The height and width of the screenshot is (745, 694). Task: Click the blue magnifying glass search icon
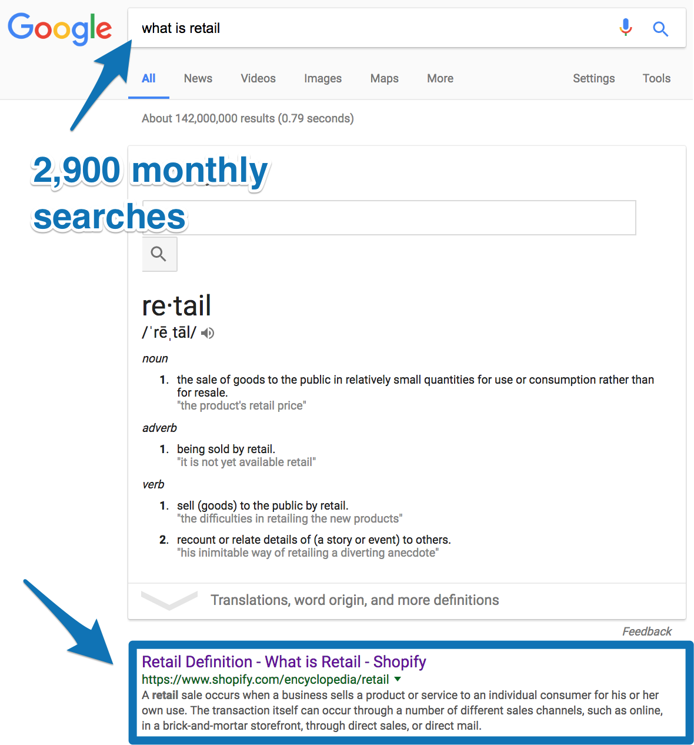660,28
